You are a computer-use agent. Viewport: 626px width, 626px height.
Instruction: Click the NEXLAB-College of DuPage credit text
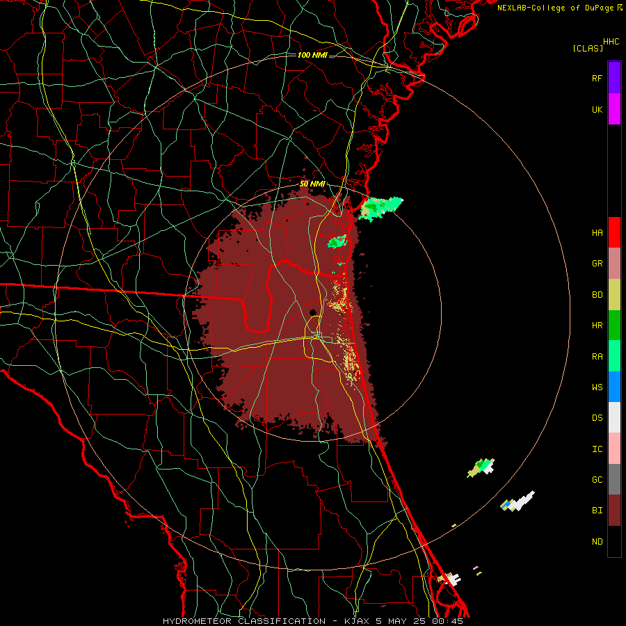point(555,8)
